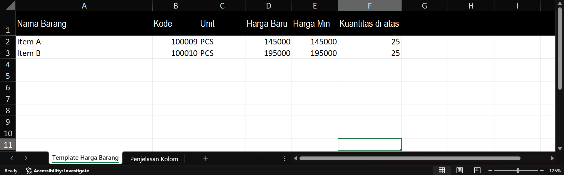Select column D header

268,6
